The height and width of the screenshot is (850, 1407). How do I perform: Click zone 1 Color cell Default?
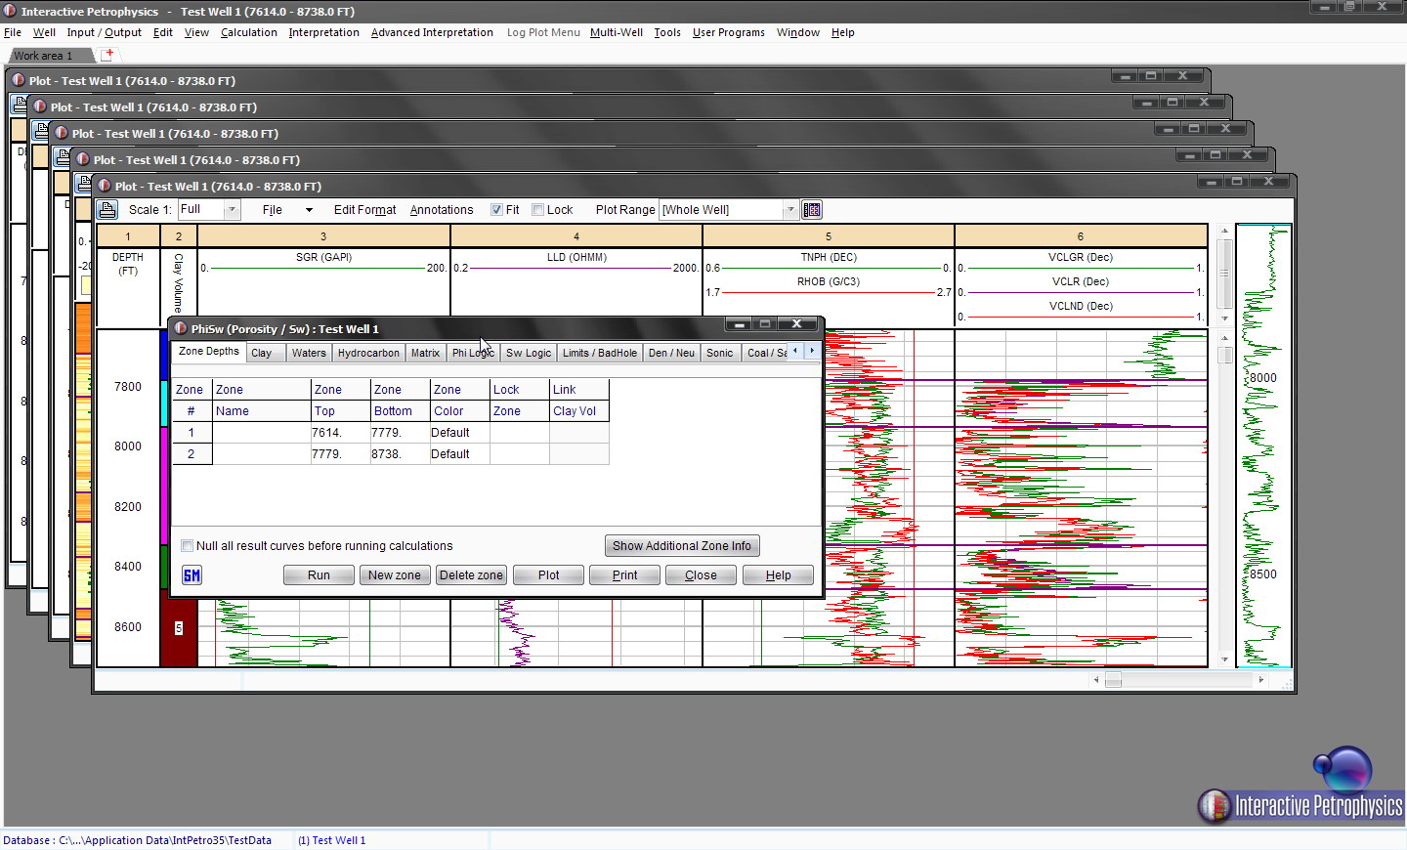[459, 433]
